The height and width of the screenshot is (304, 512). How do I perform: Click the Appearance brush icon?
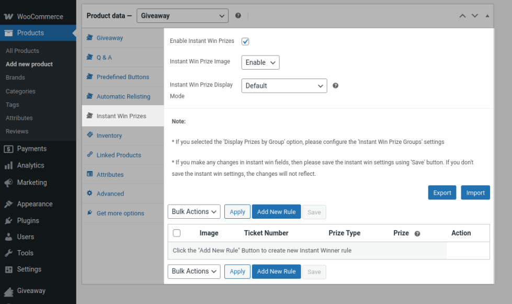click(8, 204)
